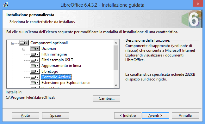Go back with the Indietro button

pyautogui.click(x=128, y=115)
